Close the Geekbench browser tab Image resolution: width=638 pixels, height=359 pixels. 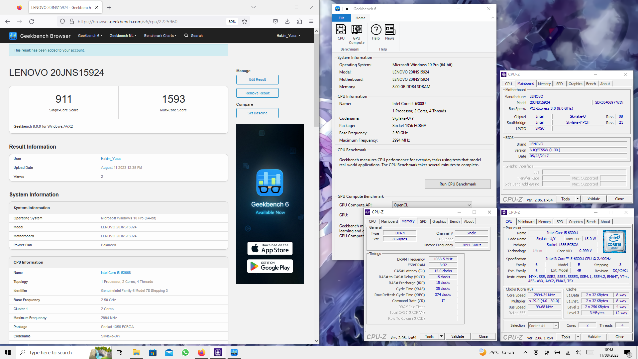(x=97, y=7)
